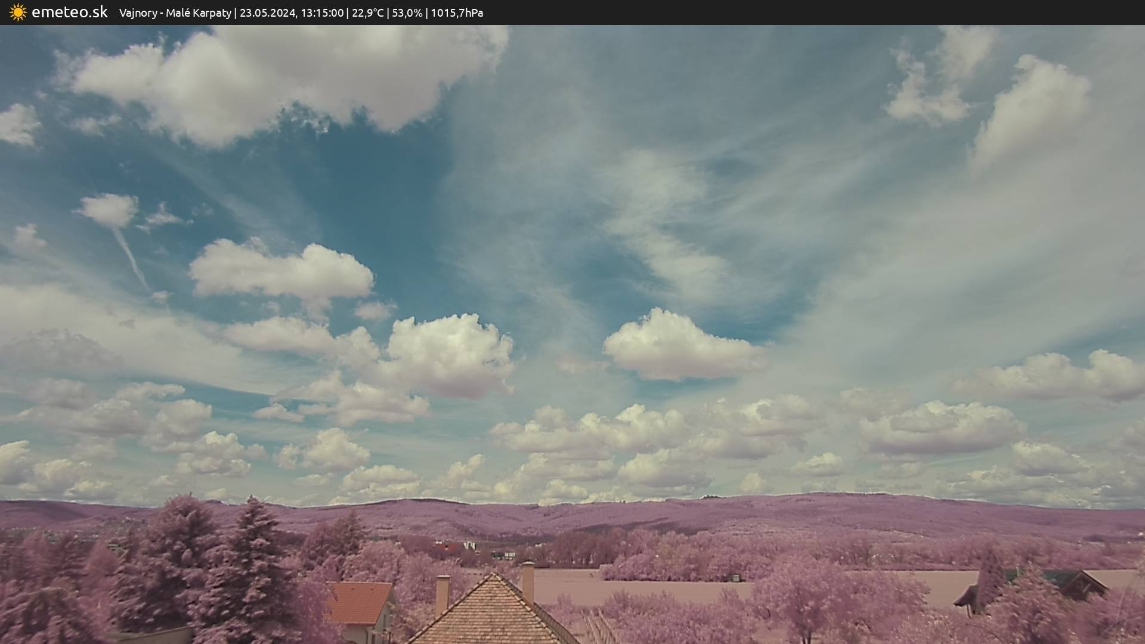Screen dimensions: 1145x644
Task: Click the sun logo icon
Action: tap(18, 13)
